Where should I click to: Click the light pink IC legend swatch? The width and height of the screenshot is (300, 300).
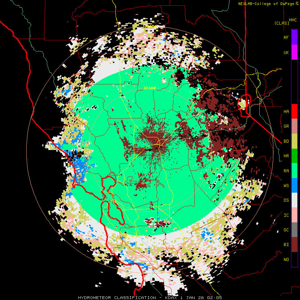pos(294,215)
